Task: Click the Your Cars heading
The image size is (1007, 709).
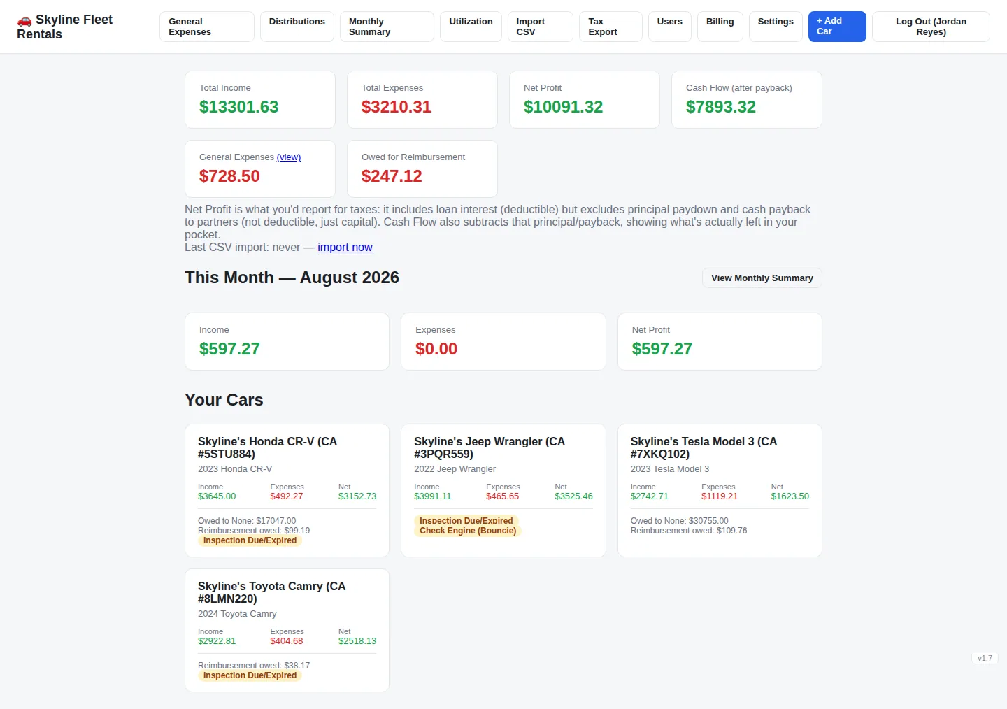Action: pyautogui.click(x=224, y=400)
